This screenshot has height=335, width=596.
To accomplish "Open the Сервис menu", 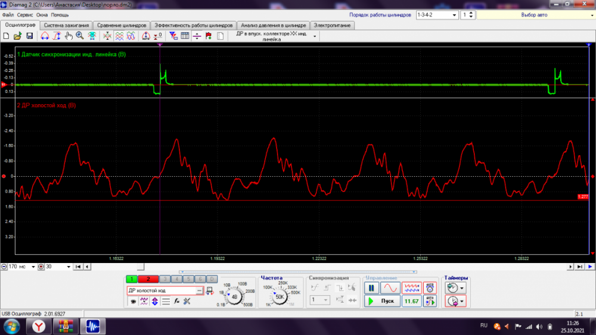I will [25, 14].
